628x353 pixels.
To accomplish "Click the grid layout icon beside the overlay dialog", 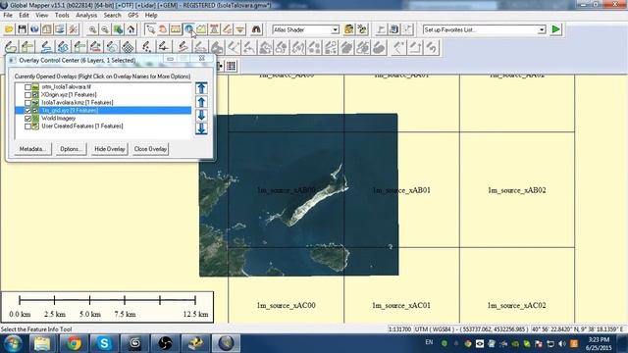I will click(x=232, y=66).
